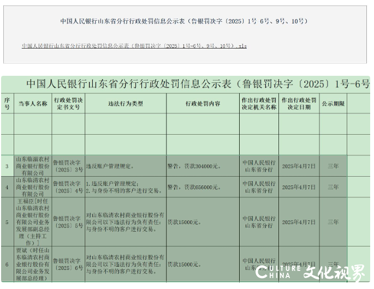Select the 公示期限 column header
Image resolution: width=374 pixels, height=289 pixels.
(x=333, y=104)
